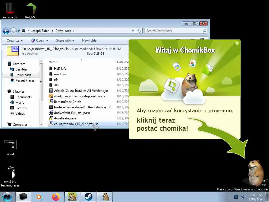
Task: Select BantamPack_0.4.zip file
Action: [x=68, y=102]
